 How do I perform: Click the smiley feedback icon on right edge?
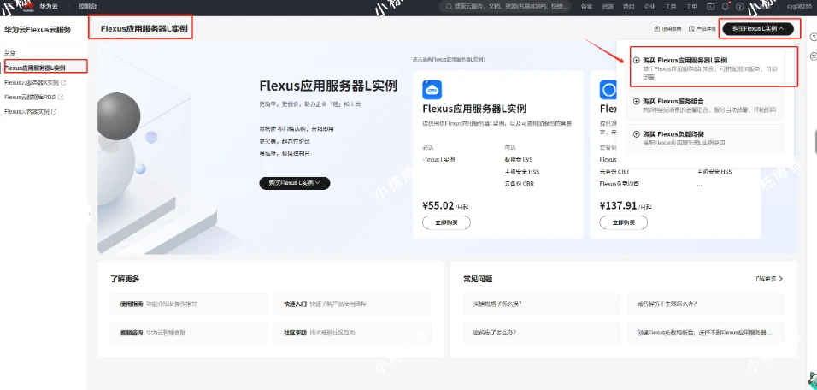point(813,56)
